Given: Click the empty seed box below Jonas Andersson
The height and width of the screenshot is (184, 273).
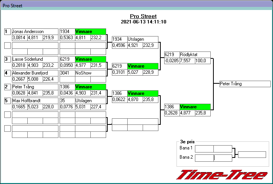Looking at the screenshot, I should pos(7,45).
